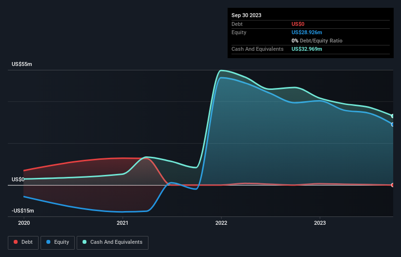Click the -US$15m y-axis label
This screenshot has width=401, height=257.
point(23,211)
